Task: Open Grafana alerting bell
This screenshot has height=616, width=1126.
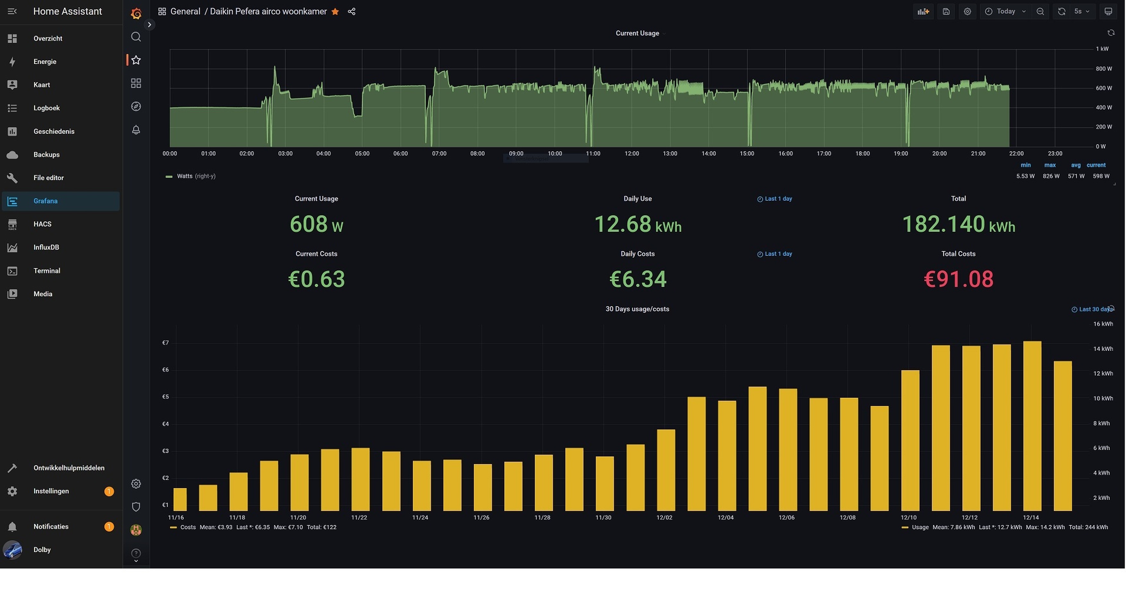Action: tap(136, 130)
